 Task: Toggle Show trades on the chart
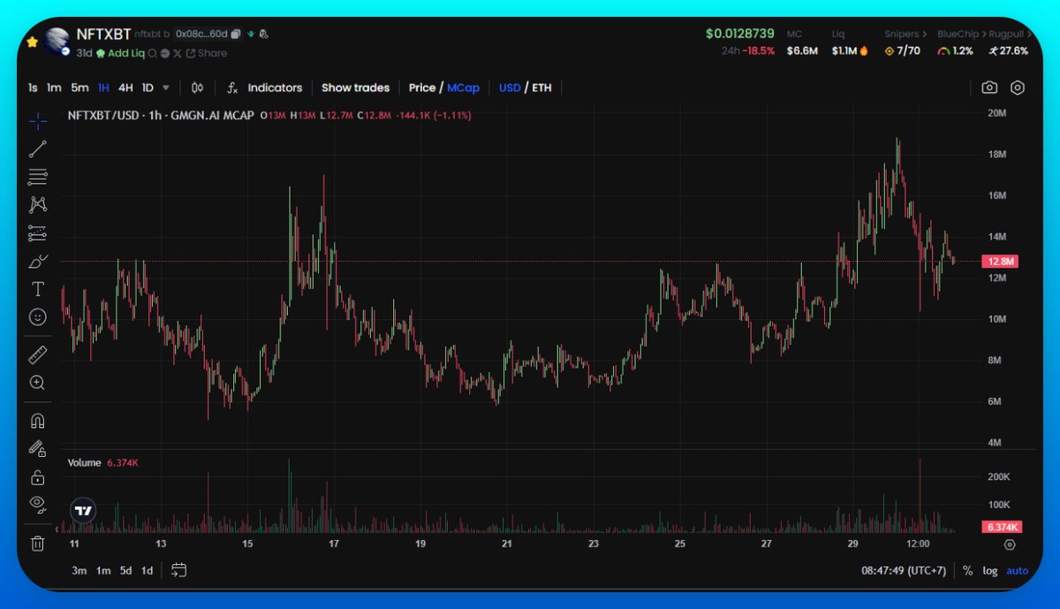355,88
